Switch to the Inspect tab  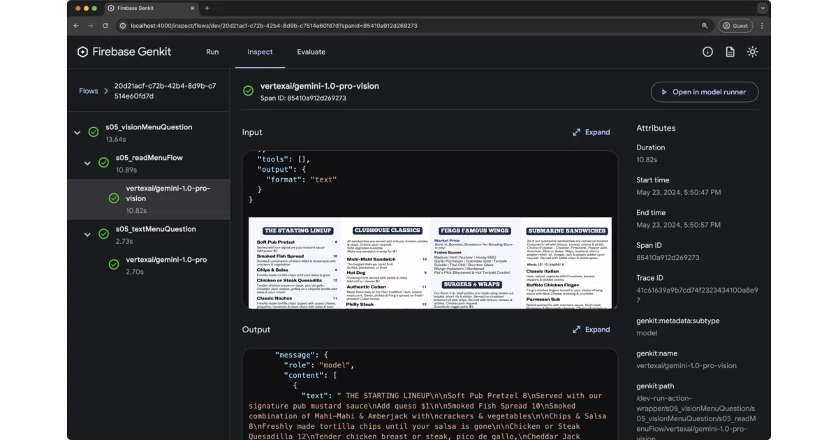pos(260,52)
